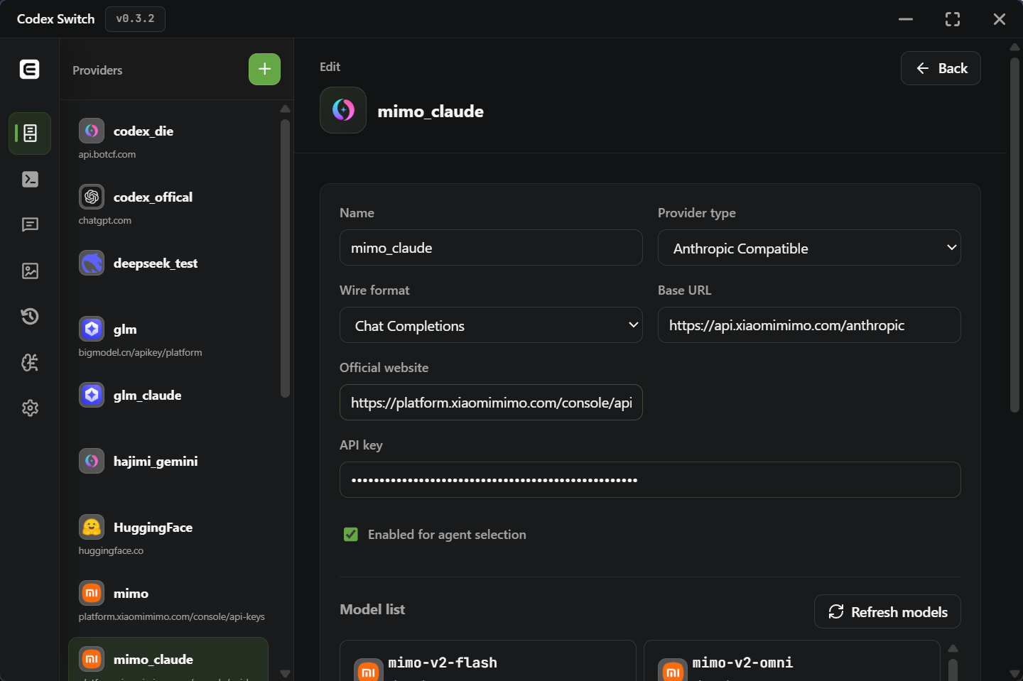Screen dimensions: 1023x681
Task: Click the platform.xiaomimimo.com/console/api-keys subtitle
Action: (171, 616)
